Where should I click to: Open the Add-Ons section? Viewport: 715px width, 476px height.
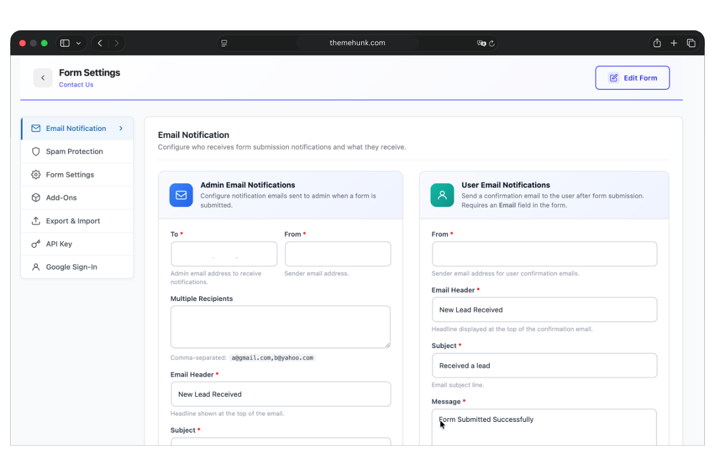[77, 198]
